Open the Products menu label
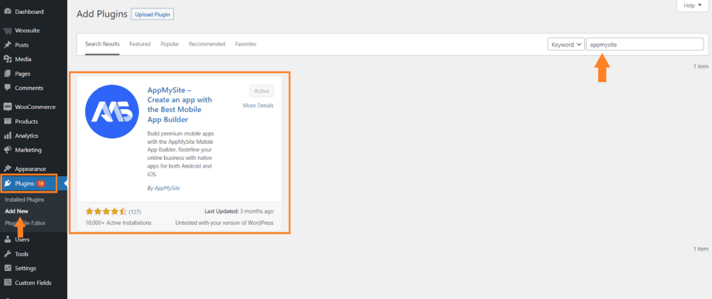 click(26, 121)
